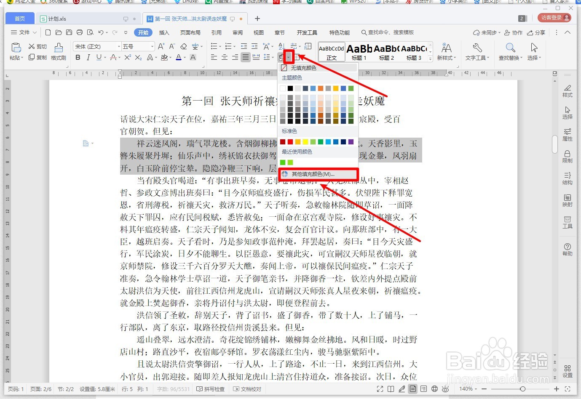Switch to full screen view via status bar icon
Viewport: 581px width, 399px height.
coord(380,389)
